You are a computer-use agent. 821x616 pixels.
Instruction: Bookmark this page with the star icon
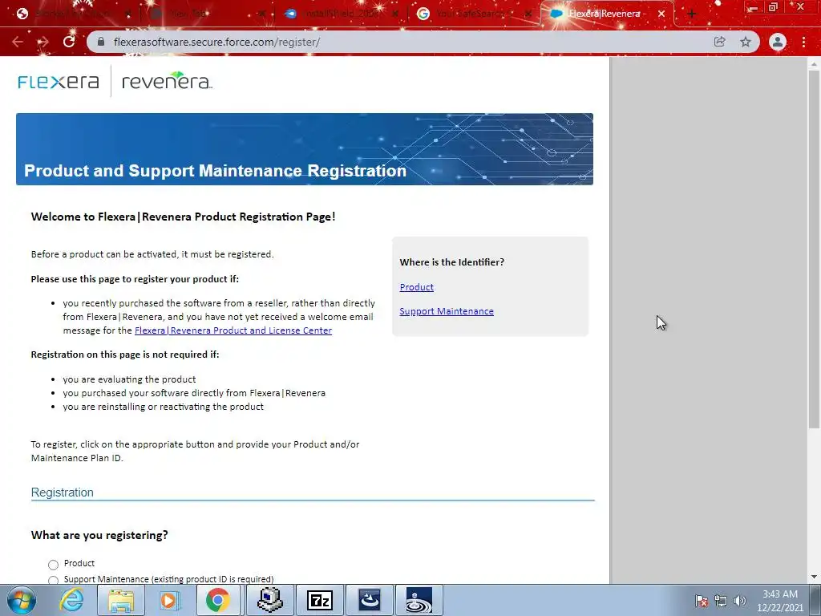click(x=746, y=42)
